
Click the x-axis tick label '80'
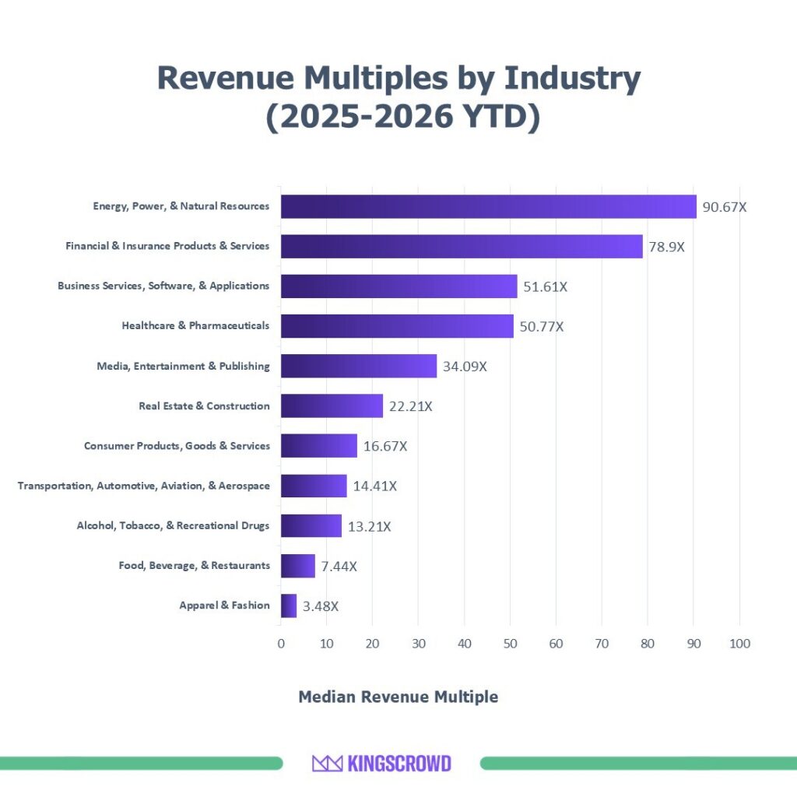tap(648, 644)
